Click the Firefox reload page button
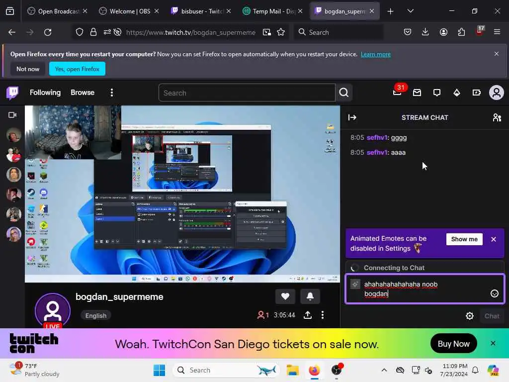Image resolution: width=509 pixels, height=382 pixels. tap(48, 32)
